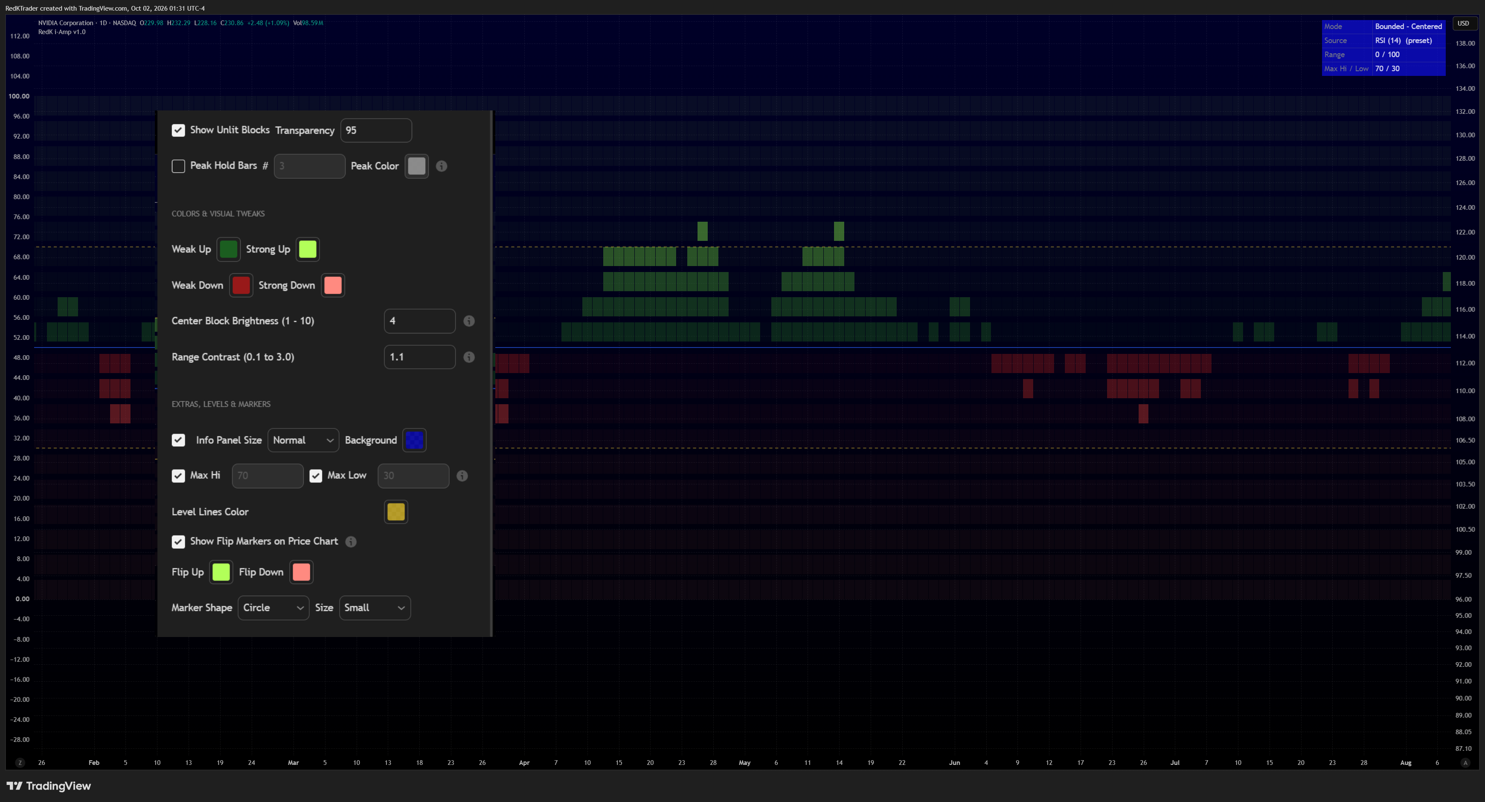Toggle the Info Panel Size checkbox

[178, 440]
